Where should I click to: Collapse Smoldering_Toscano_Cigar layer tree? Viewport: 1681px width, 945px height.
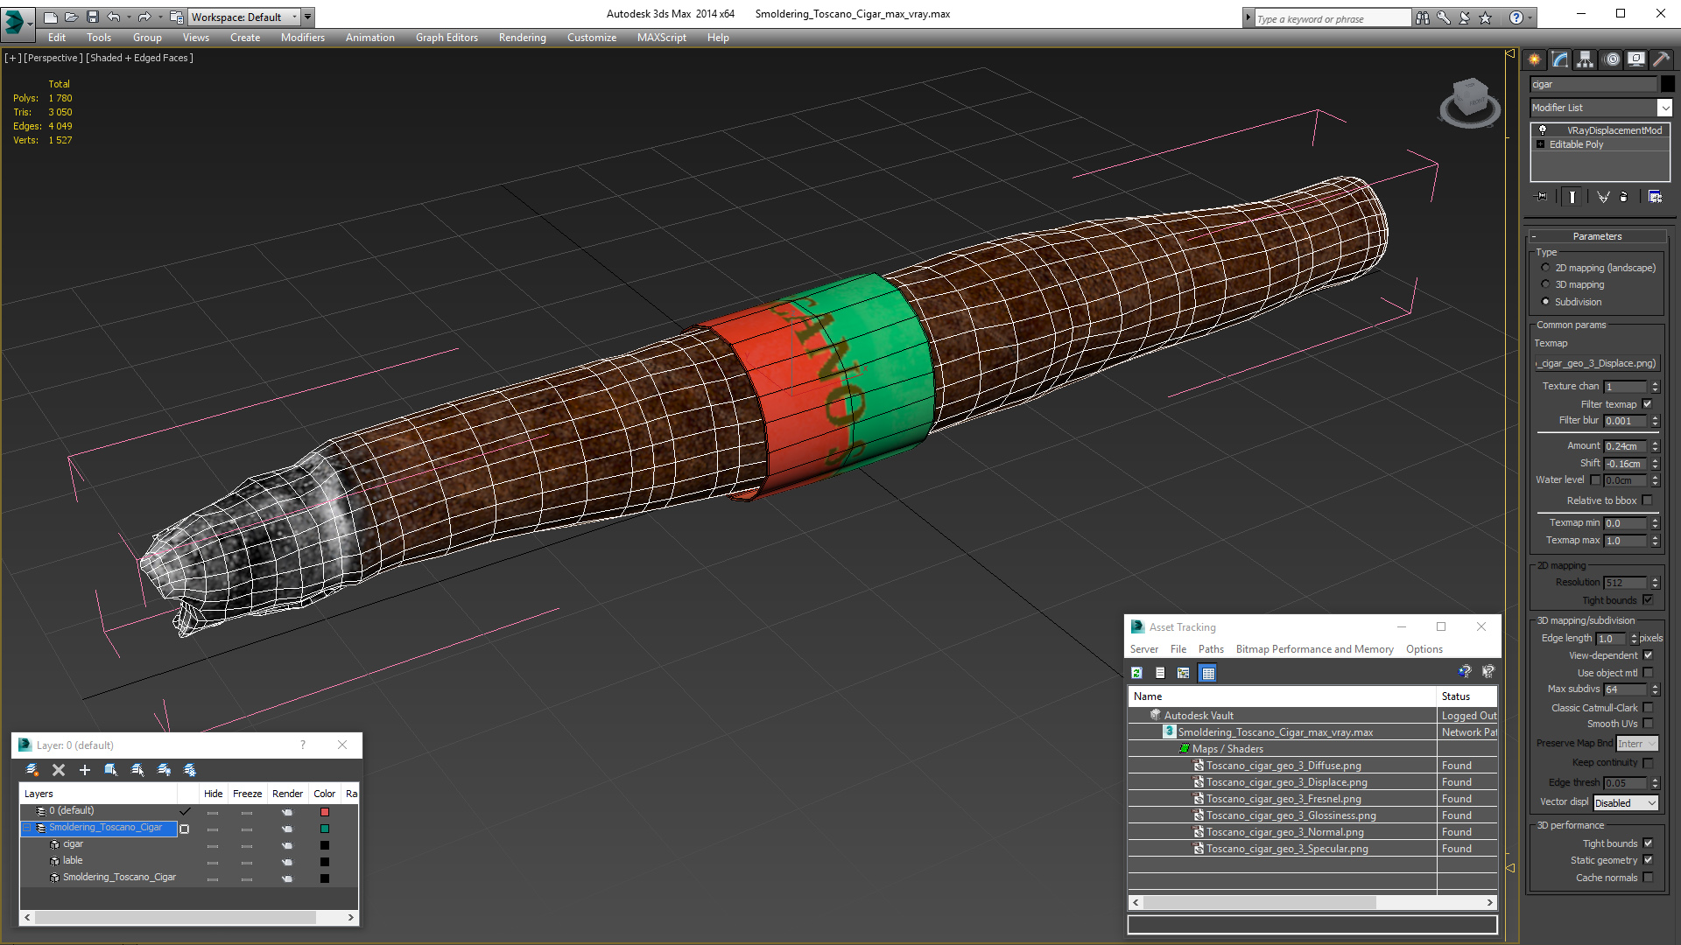pos(27,828)
